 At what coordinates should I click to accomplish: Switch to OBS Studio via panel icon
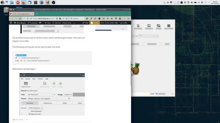pyautogui.click(x=54, y=2)
